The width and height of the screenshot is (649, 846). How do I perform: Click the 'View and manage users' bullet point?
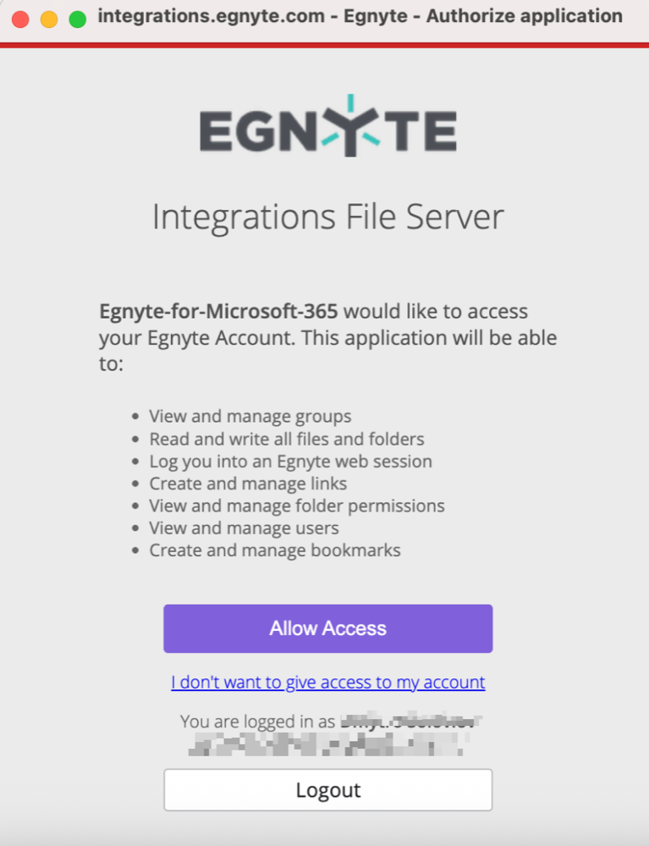click(244, 528)
